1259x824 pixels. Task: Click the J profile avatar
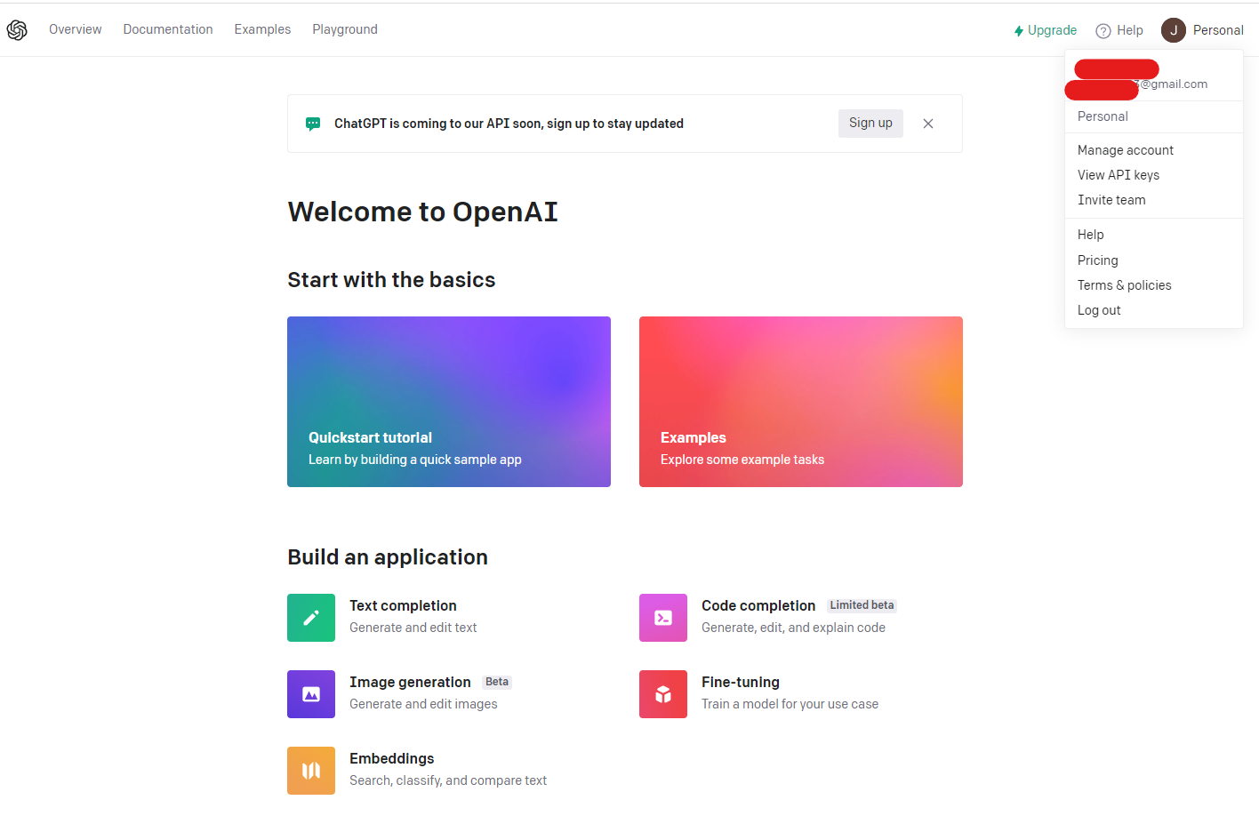click(x=1174, y=30)
